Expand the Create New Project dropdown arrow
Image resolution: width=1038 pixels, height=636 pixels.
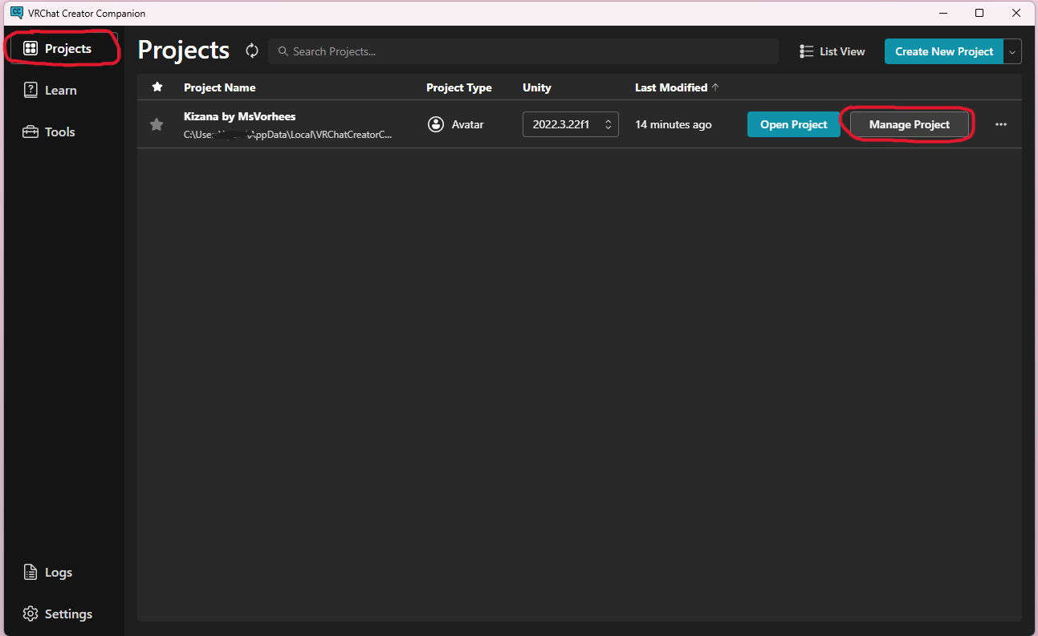coord(1012,51)
